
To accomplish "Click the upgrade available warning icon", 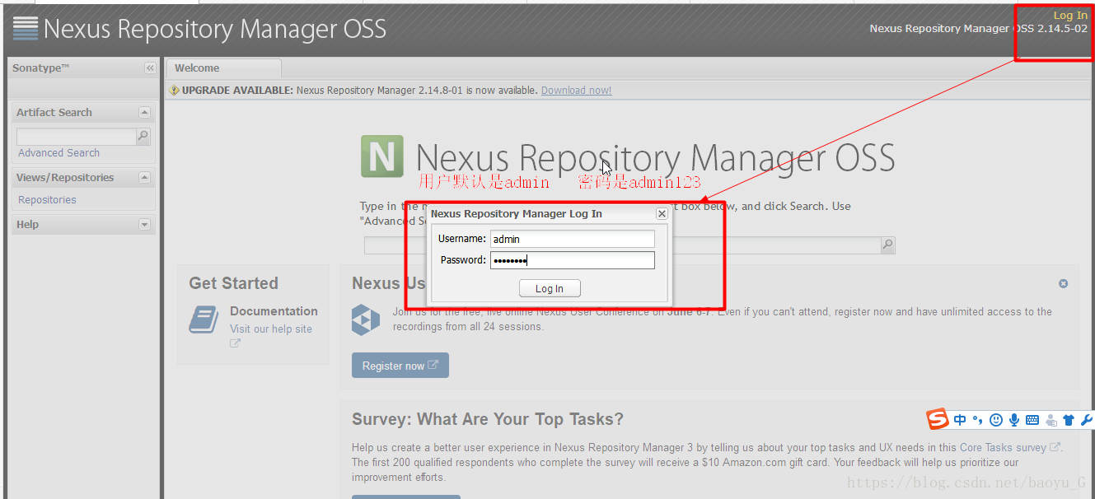I will [174, 91].
